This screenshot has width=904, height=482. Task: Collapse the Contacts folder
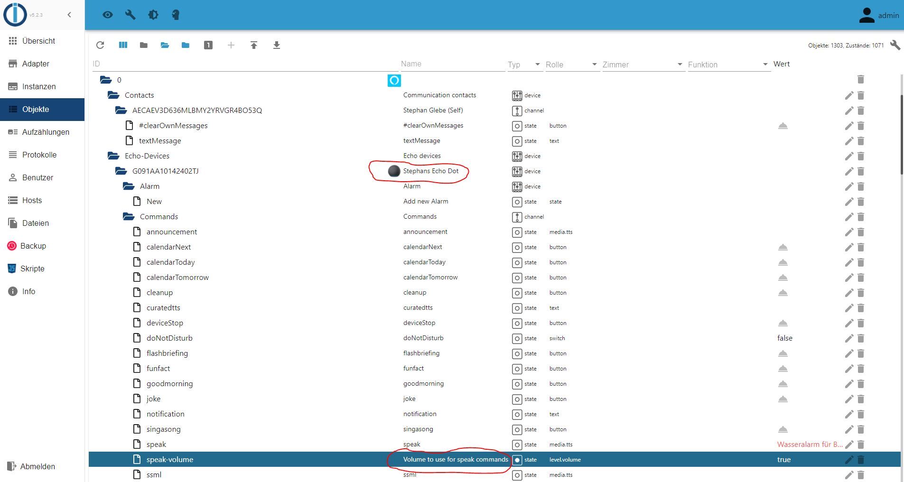(113, 95)
